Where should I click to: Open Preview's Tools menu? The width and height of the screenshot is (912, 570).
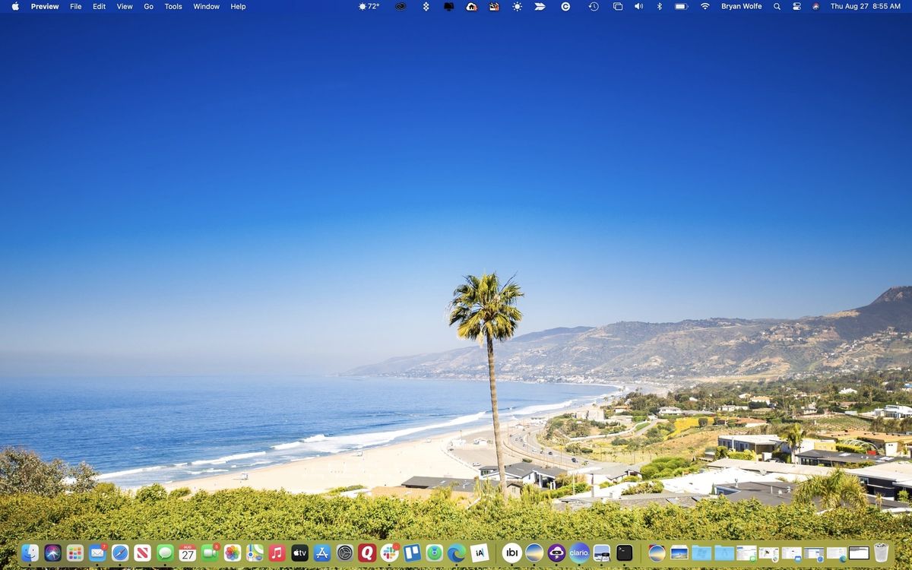coord(173,6)
